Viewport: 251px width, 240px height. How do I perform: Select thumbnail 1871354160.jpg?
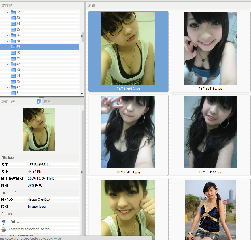click(210, 51)
